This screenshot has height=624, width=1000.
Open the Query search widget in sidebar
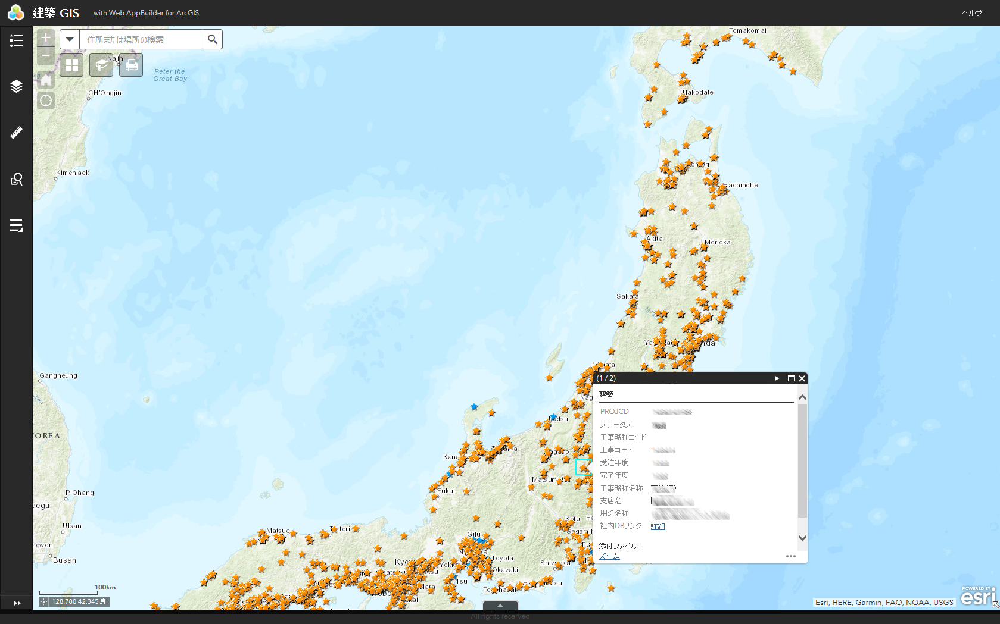coord(16,179)
